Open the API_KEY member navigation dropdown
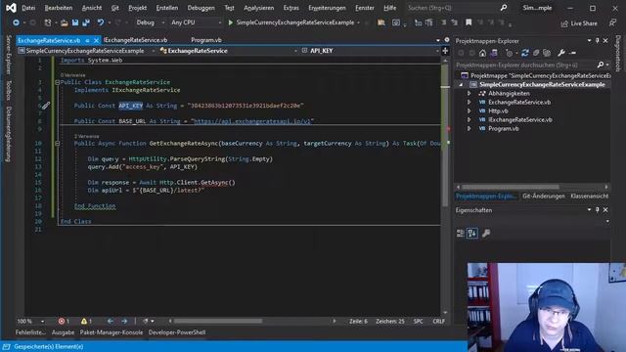Viewport: 626px width, 352px height. coord(370,51)
